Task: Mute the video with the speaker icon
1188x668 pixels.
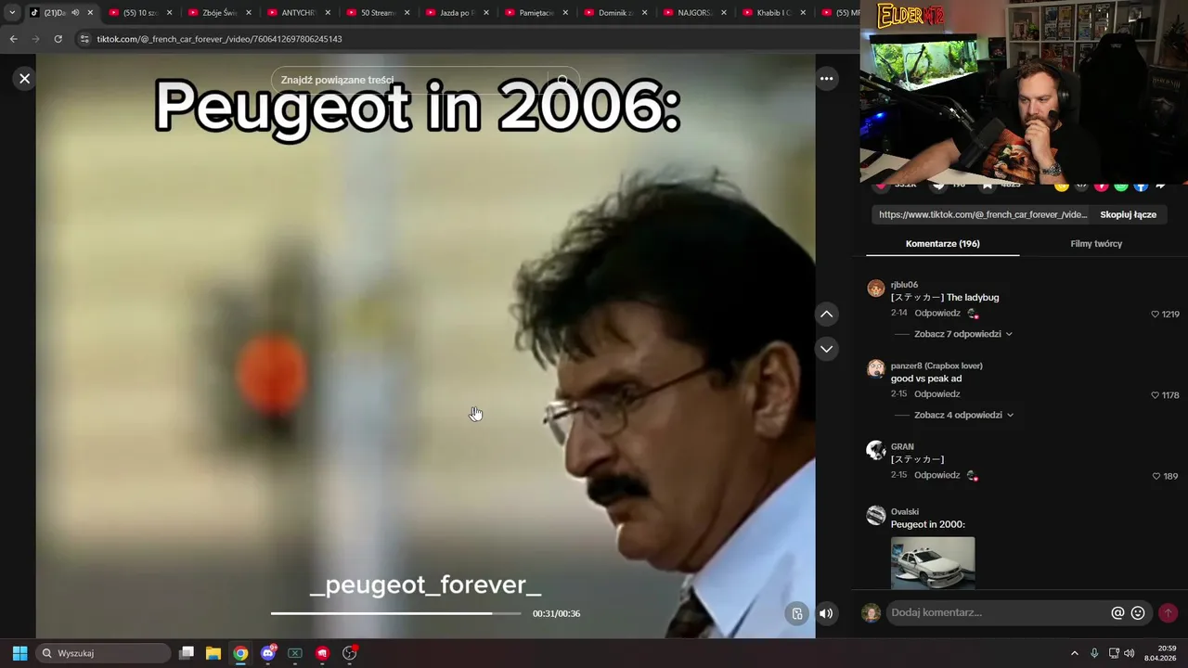Action: (825, 613)
